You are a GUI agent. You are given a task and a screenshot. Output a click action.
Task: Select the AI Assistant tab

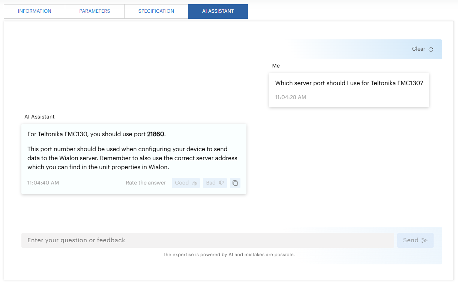tap(218, 11)
